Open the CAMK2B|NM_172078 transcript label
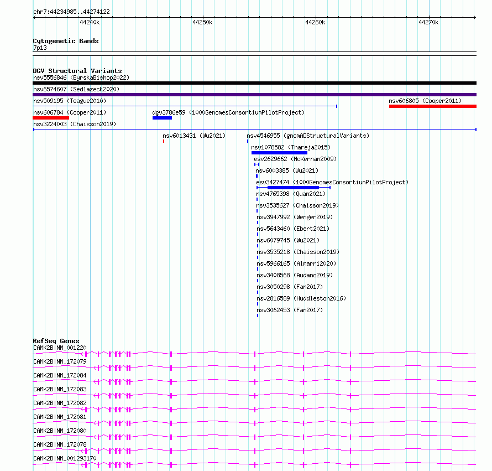Viewport: 492px width, 471px height. (60, 444)
